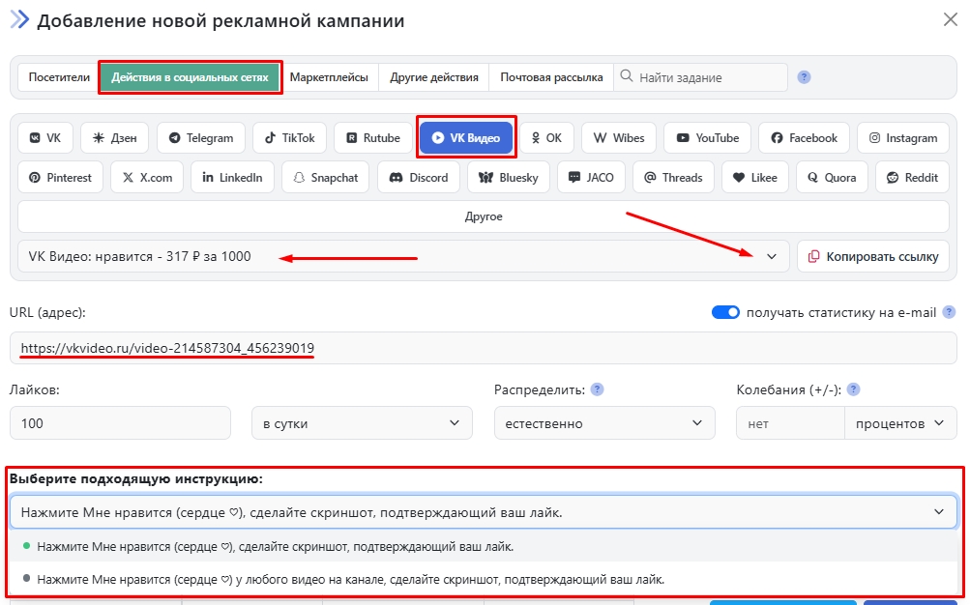Screen dimensions: 970x605
Task: Open the VK Видео service price dropdown
Action: coord(403,256)
